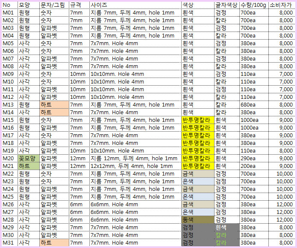297x248 pixels.
Task: Click '원형' cell in row M25
Action: 29,196
